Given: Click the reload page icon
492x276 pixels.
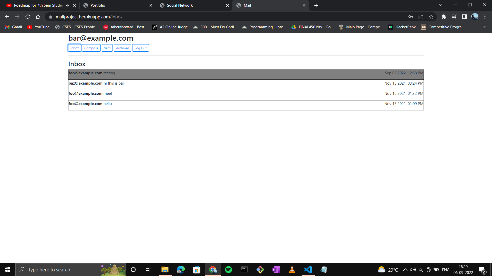Looking at the screenshot, I should coord(27,17).
